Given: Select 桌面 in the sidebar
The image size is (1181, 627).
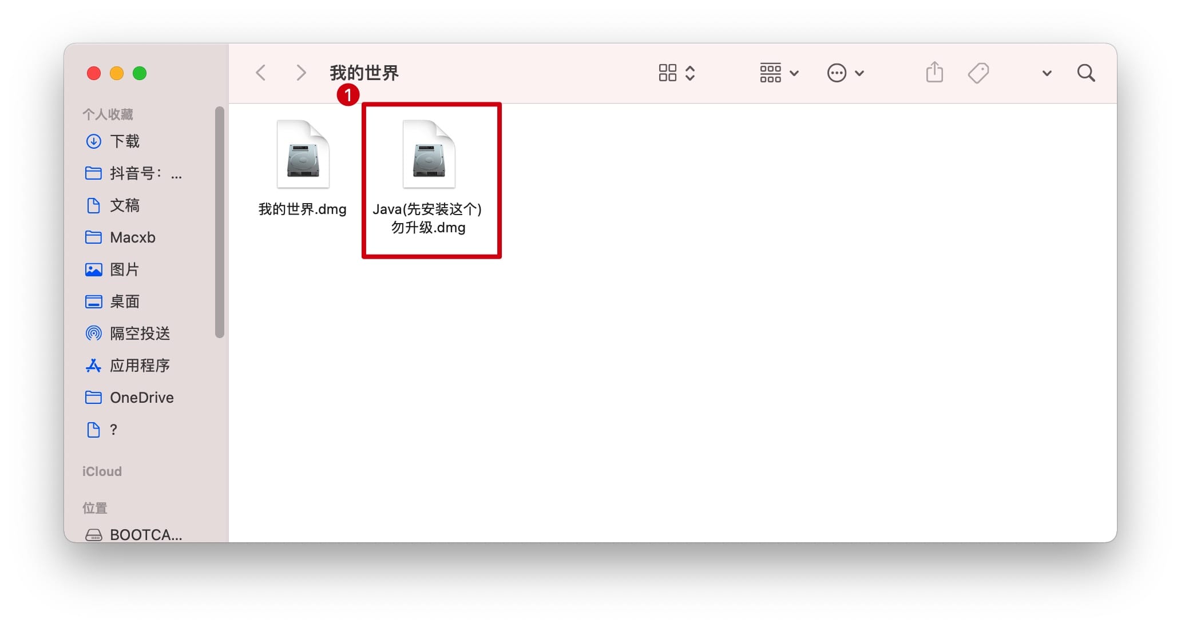Looking at the screenshot, I should pyautogui.click(x=124, y=301).
